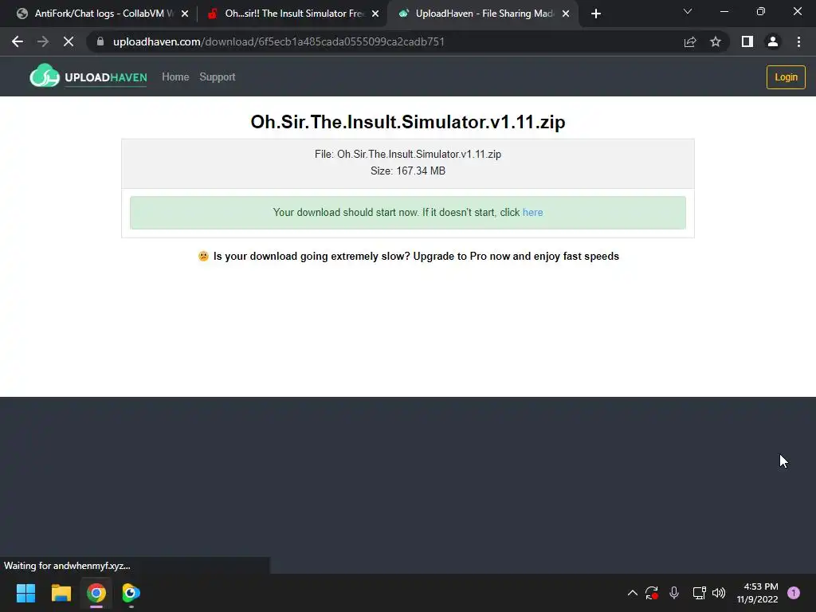Screen dimensions: 816x612
Task: Open the Home page link
Action: tap(175, 77)
